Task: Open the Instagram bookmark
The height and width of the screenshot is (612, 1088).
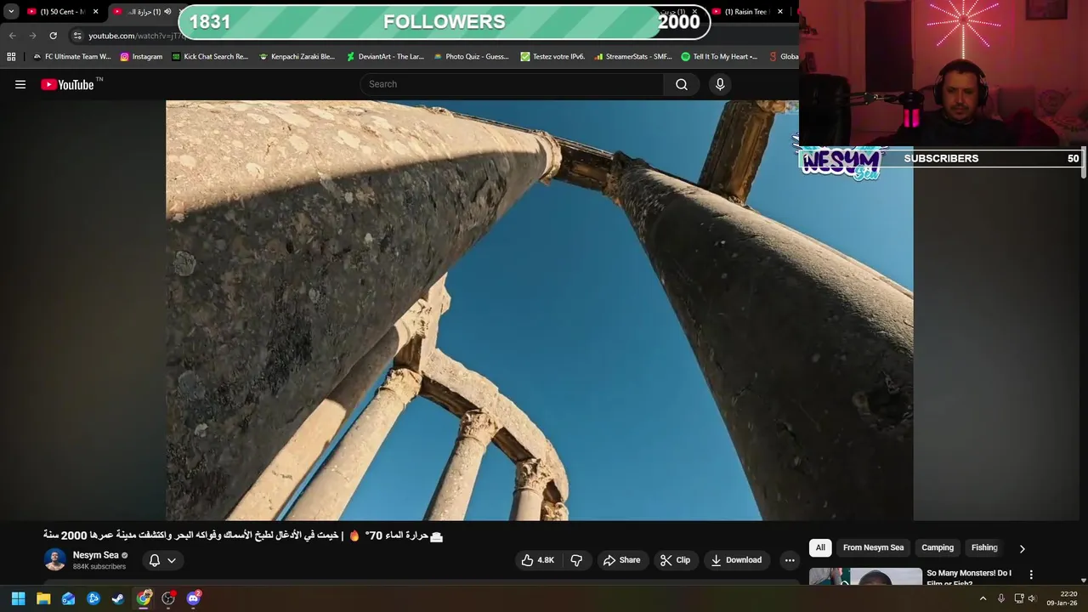Action: click(141, 57)
